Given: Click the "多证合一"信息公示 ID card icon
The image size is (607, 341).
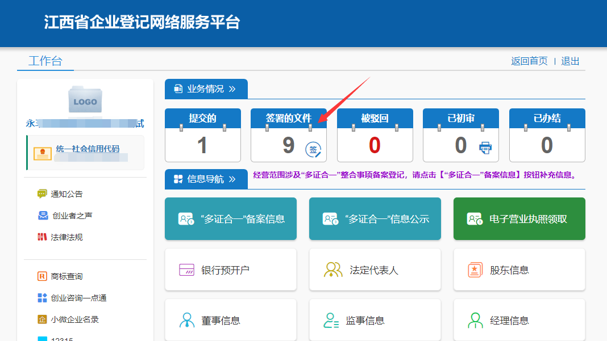Looking at the screenshot, I should tap(330, 219).
